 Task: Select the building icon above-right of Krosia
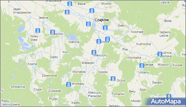point(108,39)
